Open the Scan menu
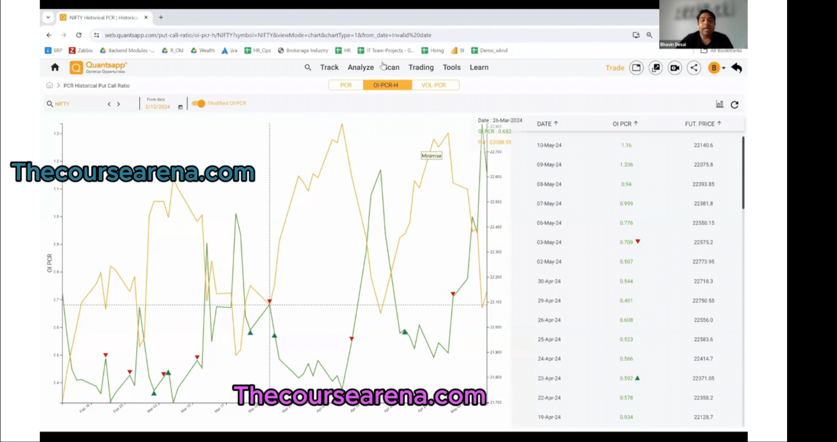Image resolution: width=837 pixels, height=442 pixels. (392, 67)
